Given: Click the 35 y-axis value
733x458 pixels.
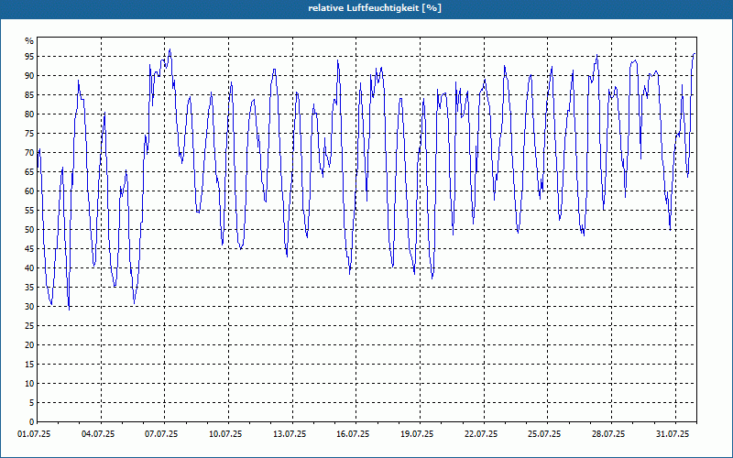Looking at the screenshot, I should click(x=29, y=288).
